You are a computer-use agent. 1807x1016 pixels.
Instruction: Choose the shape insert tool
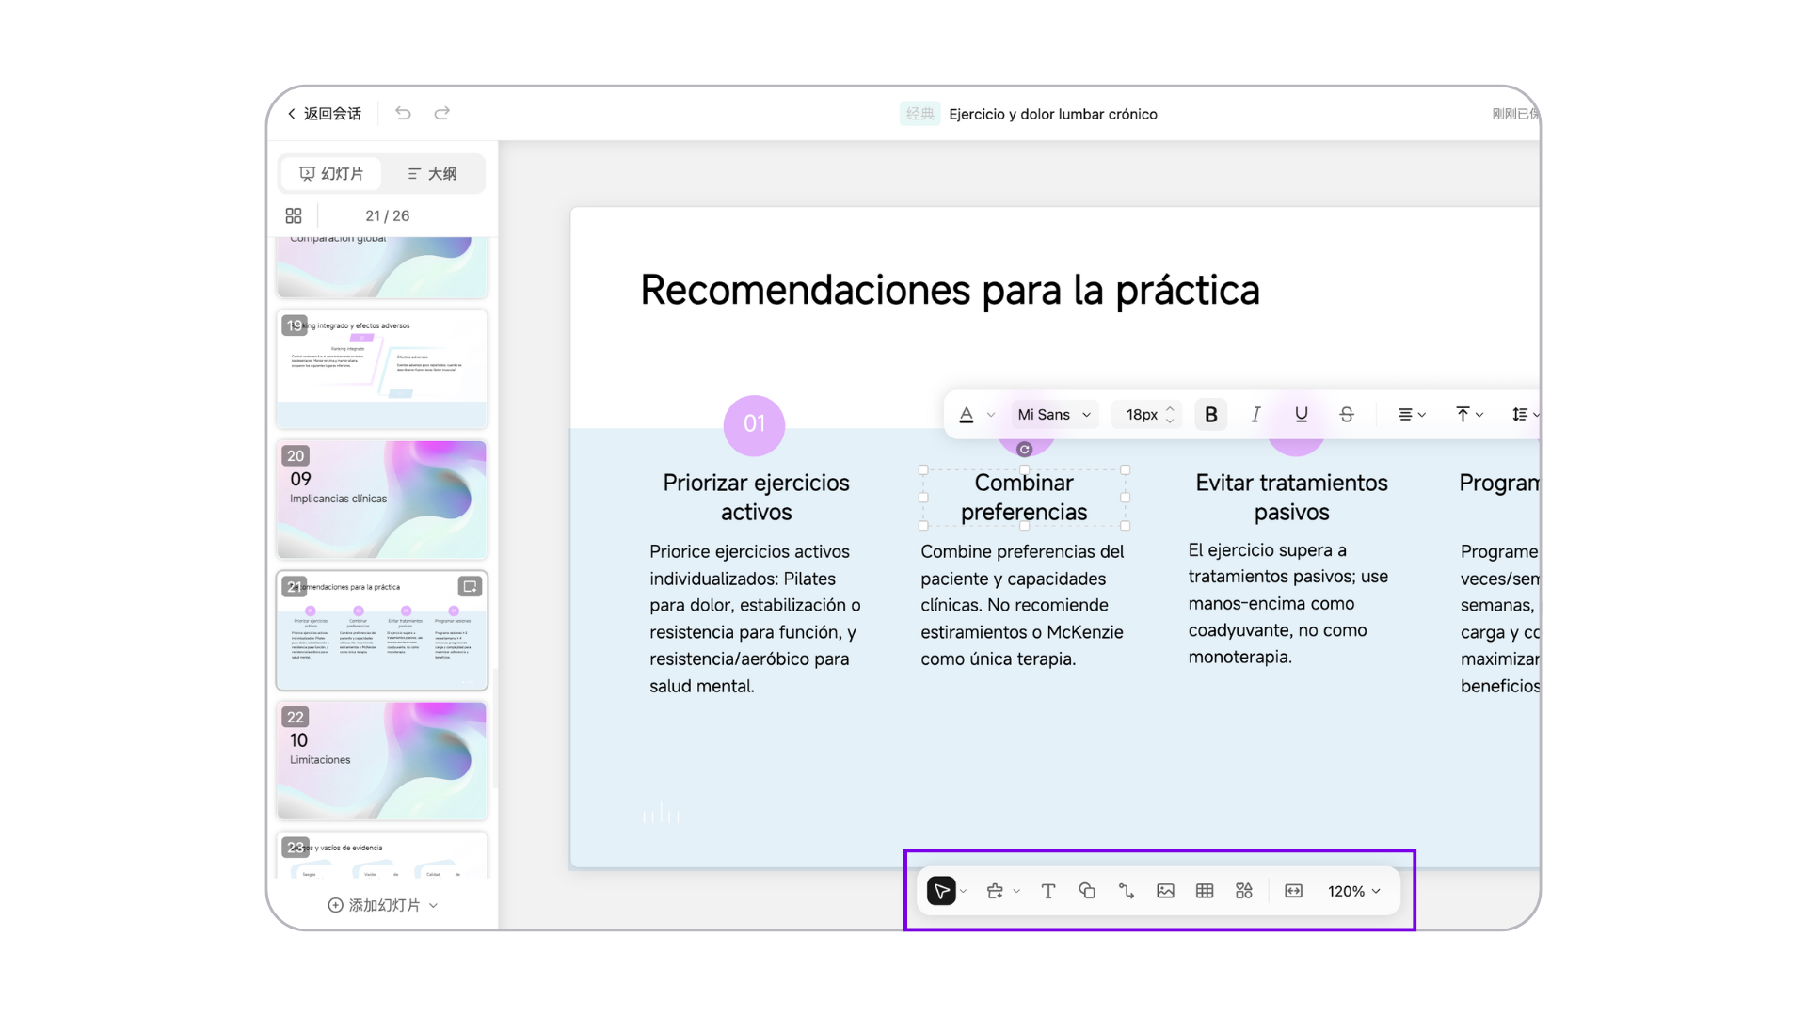click(x=1087, y=891)
